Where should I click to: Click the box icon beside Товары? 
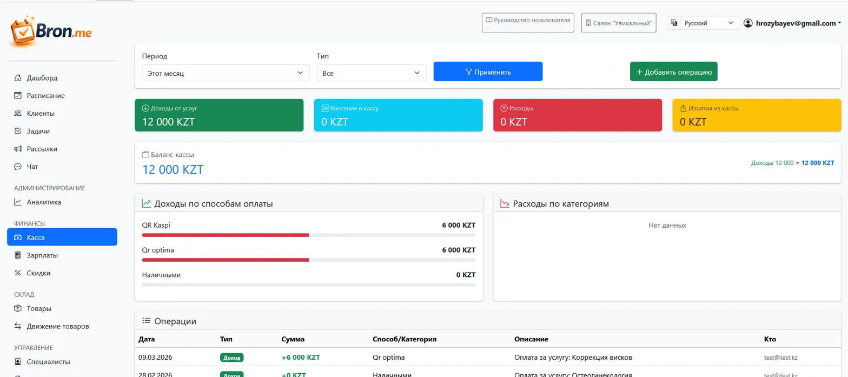18,309
